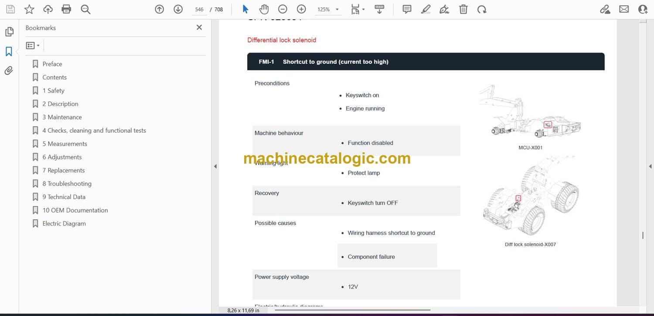This screenshot has height=316, width=654.
Task: Toggle the attachments paperclip panel
Action: [9, 71]
